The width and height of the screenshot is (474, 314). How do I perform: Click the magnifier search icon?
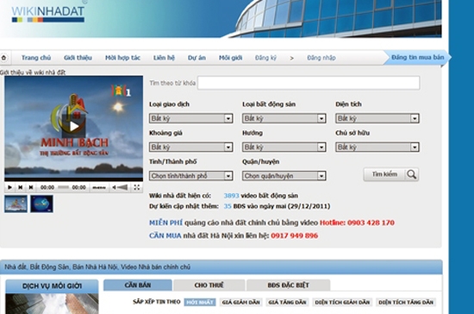point(411,174)
